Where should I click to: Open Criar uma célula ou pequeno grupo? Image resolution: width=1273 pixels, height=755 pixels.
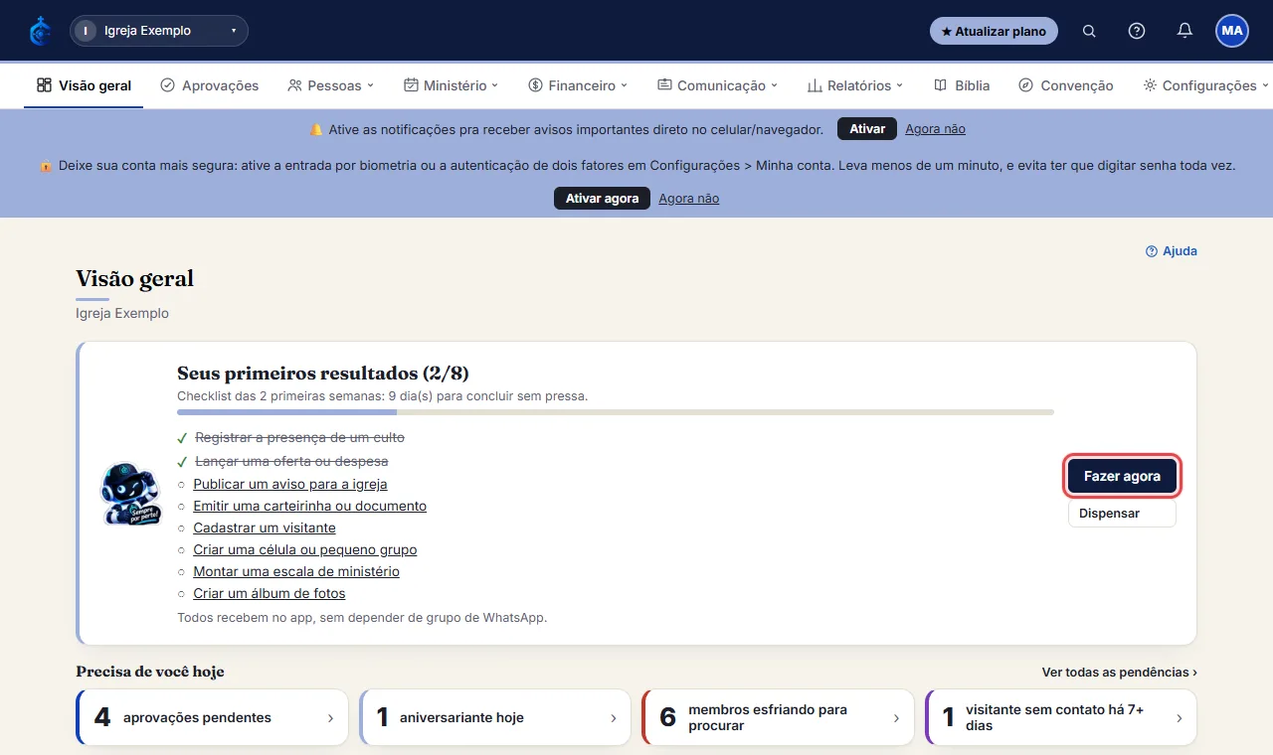[304, 550]
